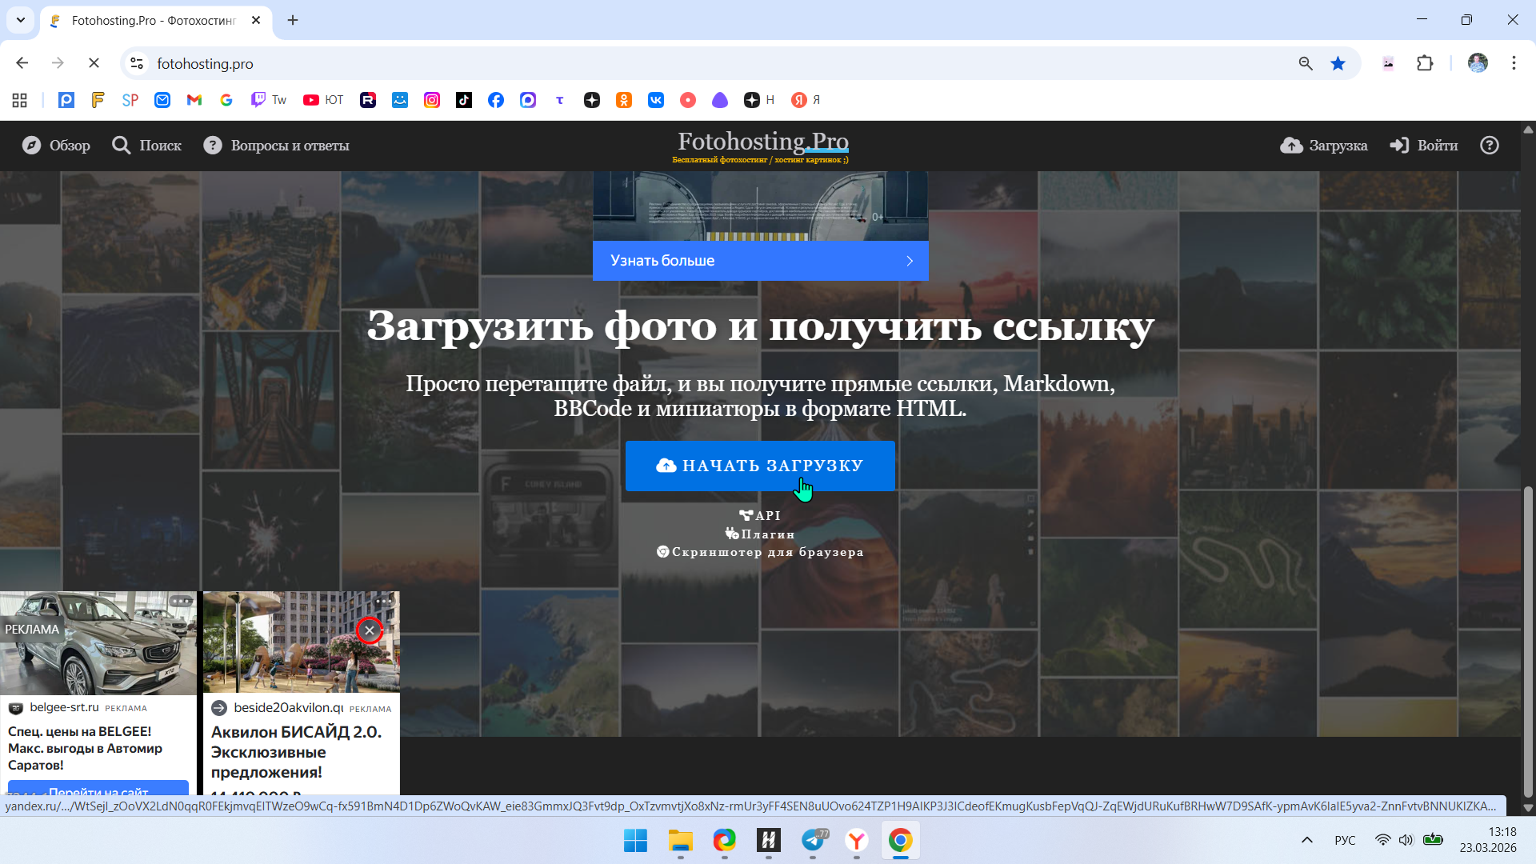This screenshot has width=1536, height=864.
Task: Bookmark the page with the star icon
Action: coord(1338,63)
